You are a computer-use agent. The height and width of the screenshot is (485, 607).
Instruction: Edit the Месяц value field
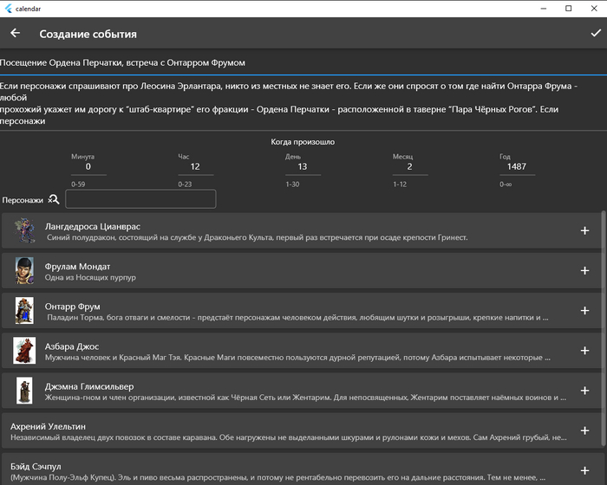[x=409, y=166]
